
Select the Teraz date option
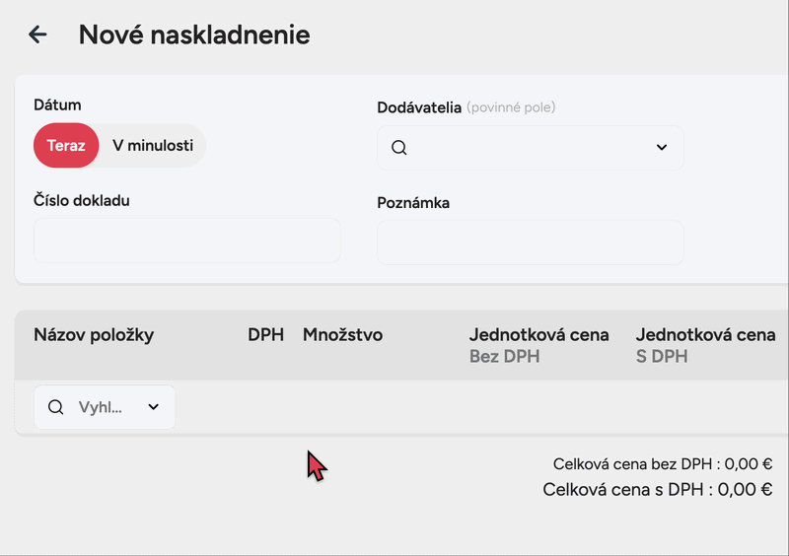66,146
